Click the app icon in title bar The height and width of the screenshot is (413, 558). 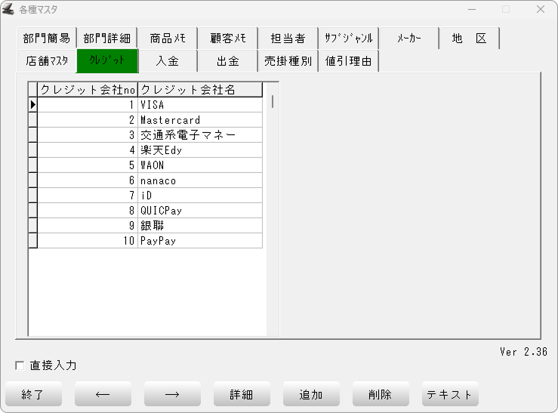(11, 10)
